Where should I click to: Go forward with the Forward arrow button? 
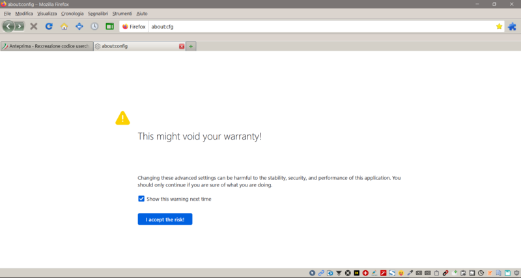pyautogui.click(x=20, y=26)
